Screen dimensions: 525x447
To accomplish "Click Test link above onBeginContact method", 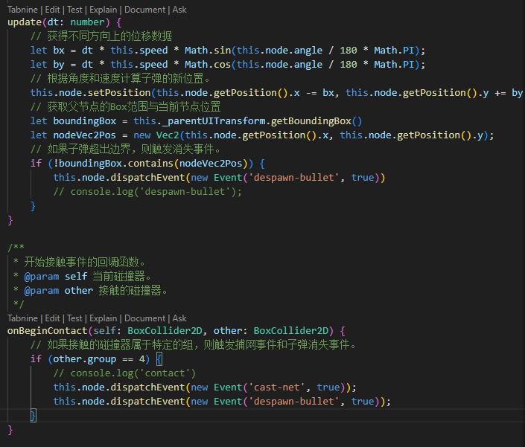I will (74, 318).
